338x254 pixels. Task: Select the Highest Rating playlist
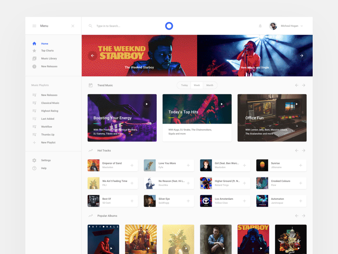click(49, 111)
